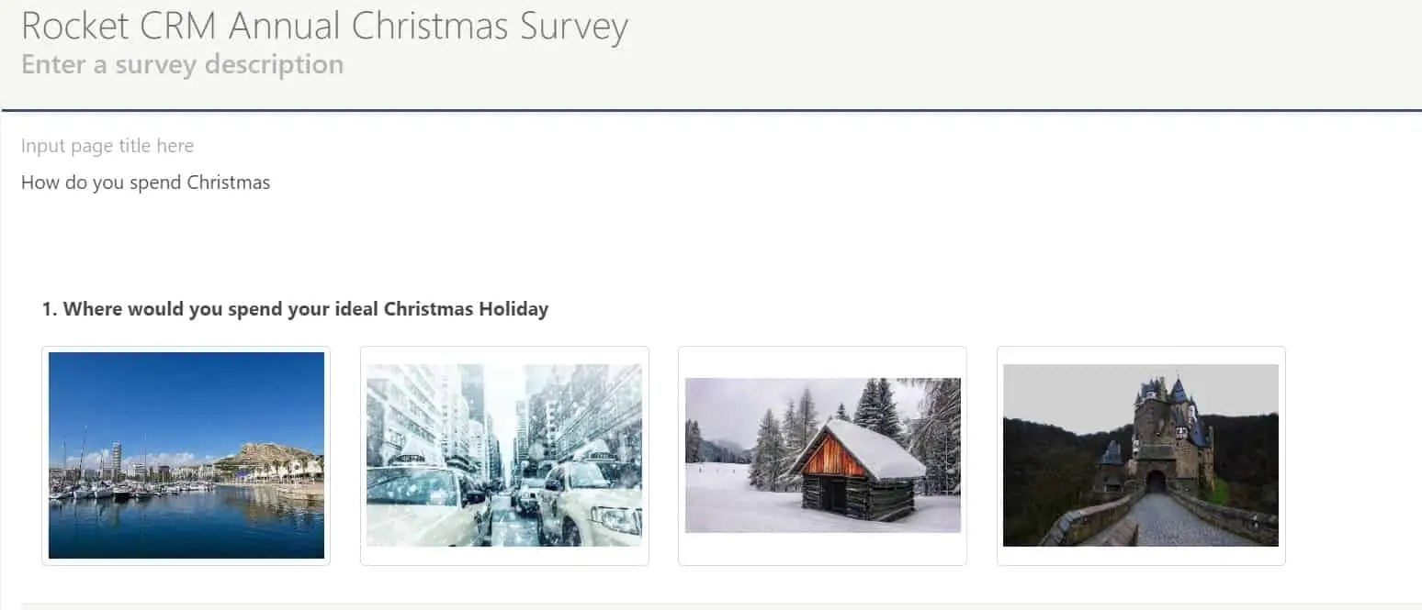Click the How do you spend Christmas text
This screenshot has width=1422, height=610.
(145, 183)
